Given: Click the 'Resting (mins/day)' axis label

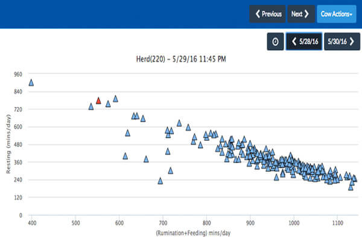Looking at the screenshot, I should click(8, 144).
